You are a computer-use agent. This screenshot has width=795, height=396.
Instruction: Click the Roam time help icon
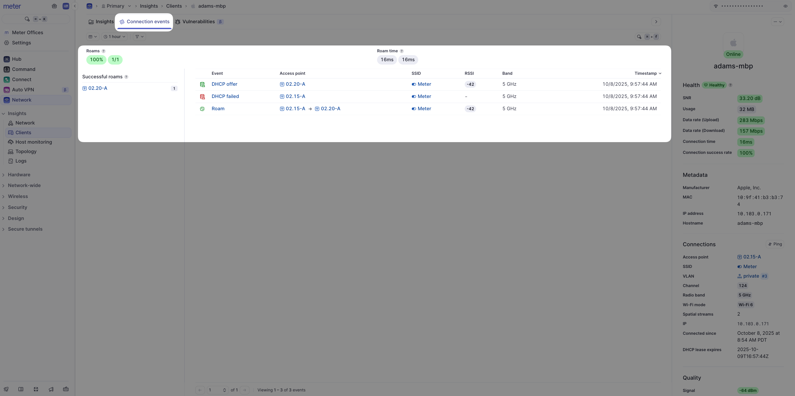point(402,51)
